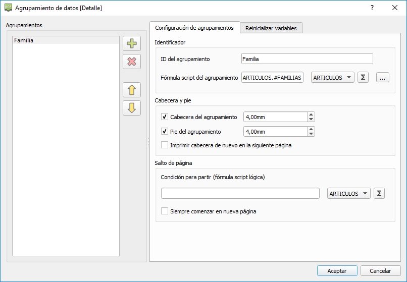Click sigma button beside page break condition
Image resolution: width=407 pixels, height=282 pixels.
(379, 194)
